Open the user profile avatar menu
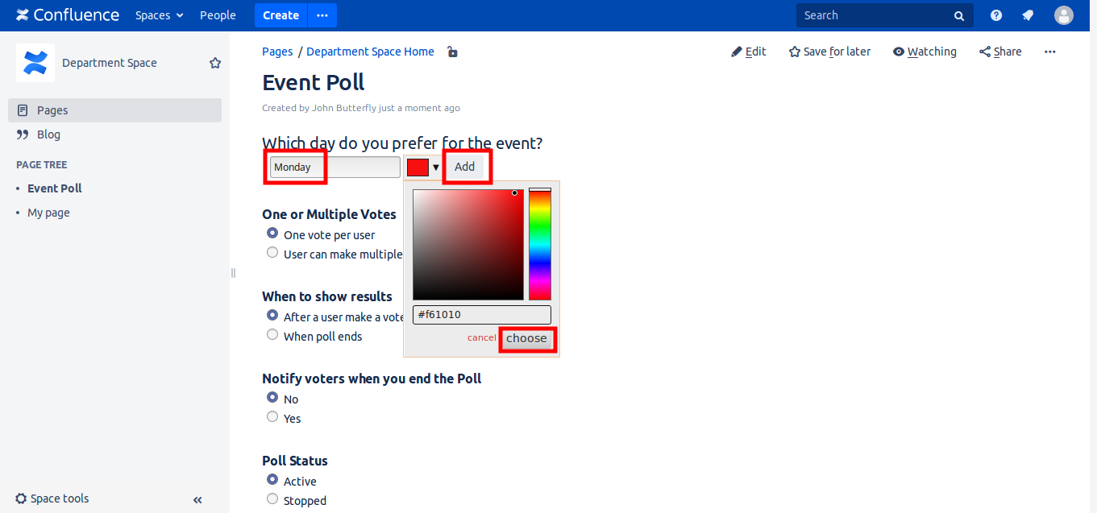1097x513 pixels. [x=1064, y=15]
